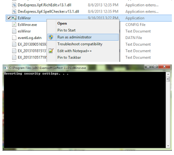Select Pin to Start
The height and width of the screenshot is (155, 174).
click(x=66, y=30)
